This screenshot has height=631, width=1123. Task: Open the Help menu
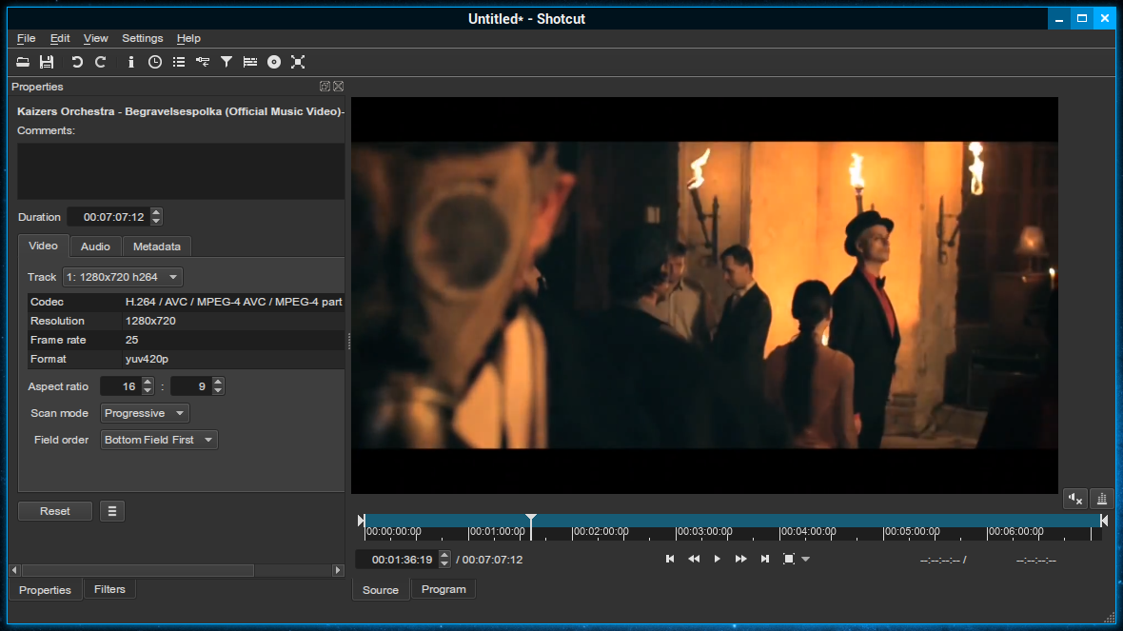click(188, 38)
